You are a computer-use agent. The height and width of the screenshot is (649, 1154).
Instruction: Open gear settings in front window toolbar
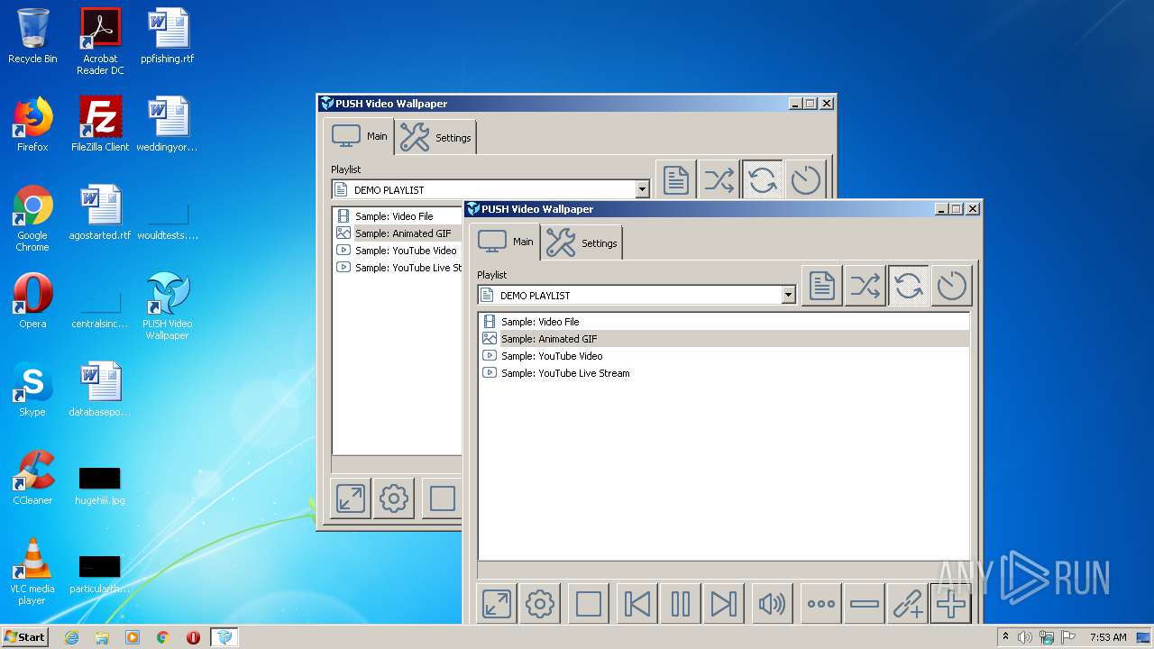540,604
